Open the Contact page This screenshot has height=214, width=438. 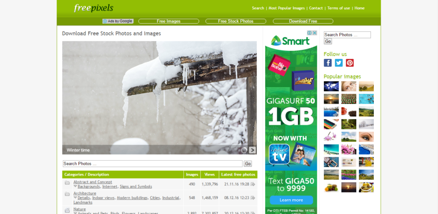(x=316, y=8)
